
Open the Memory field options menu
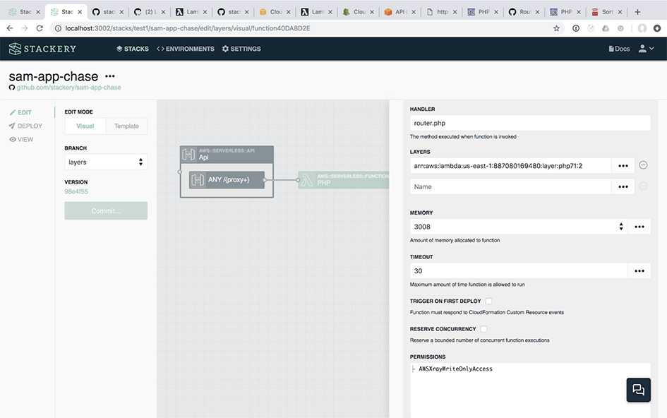point(639,227)
